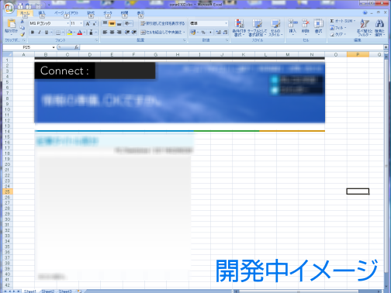
Task: Toggle Italic formatting
Action: (x=40, y=33)
